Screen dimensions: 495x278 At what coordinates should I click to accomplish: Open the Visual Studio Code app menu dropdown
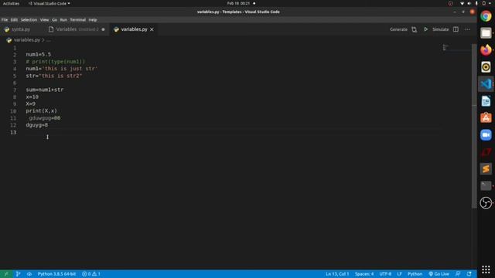49,3
